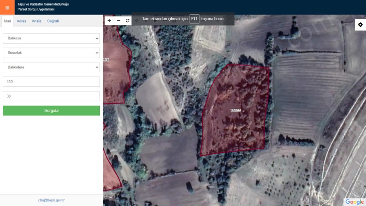Click the 130/30 parcel label on map
366x206 pixels.
(236, 110)
